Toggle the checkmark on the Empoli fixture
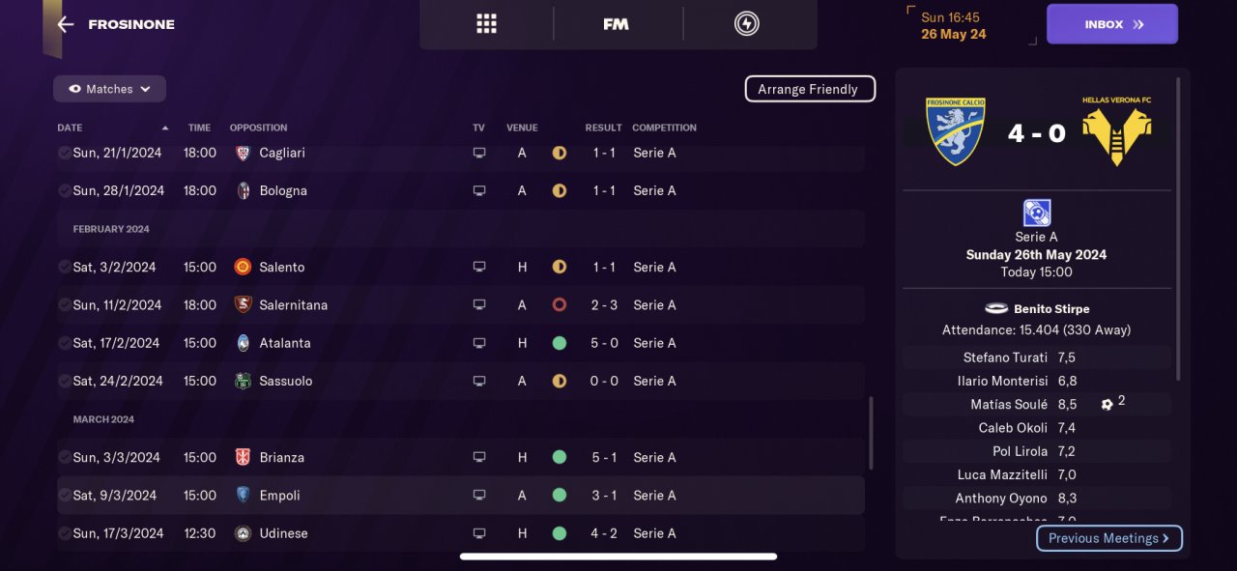The image size is (1237, 571). point(64,496)
